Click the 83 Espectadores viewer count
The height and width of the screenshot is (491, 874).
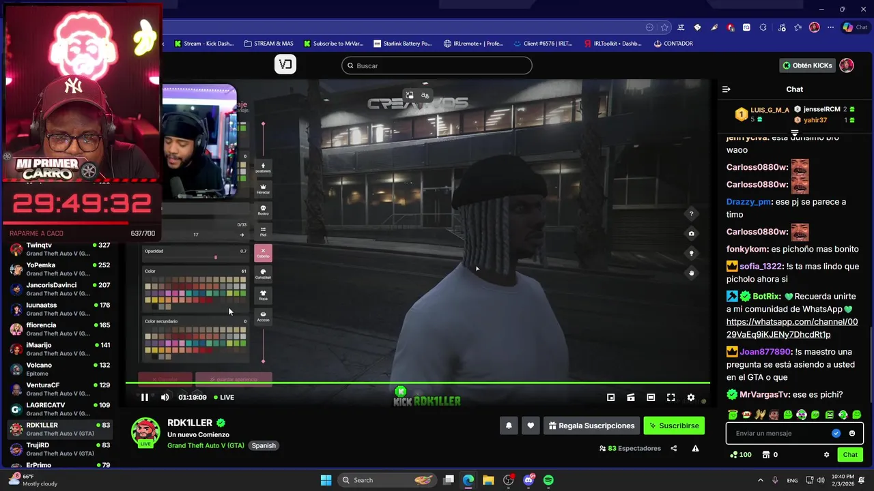(x=630, y=448)
